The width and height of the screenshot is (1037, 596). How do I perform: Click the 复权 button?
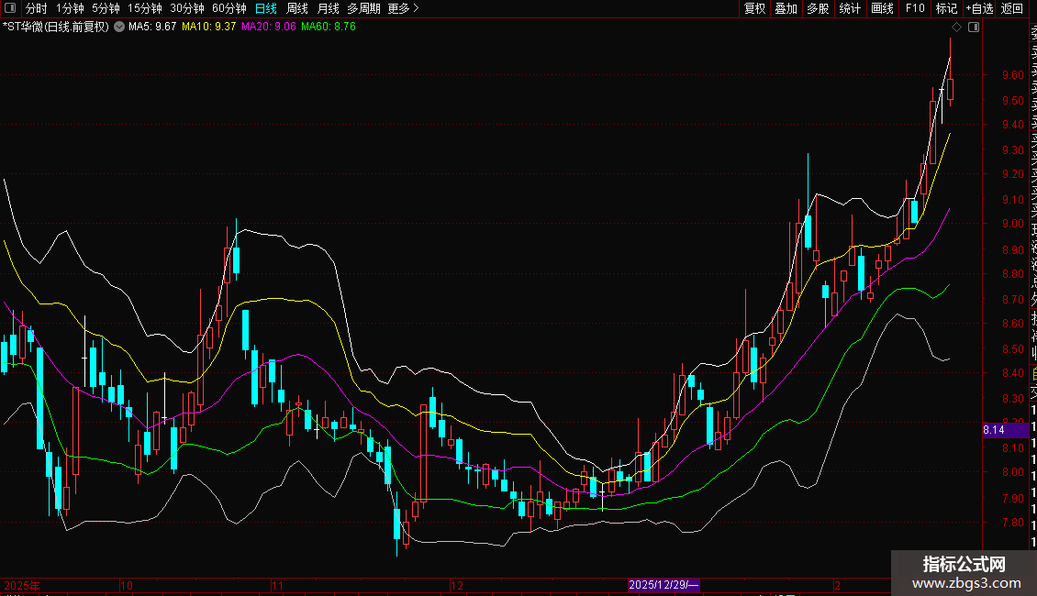point(754,8)
